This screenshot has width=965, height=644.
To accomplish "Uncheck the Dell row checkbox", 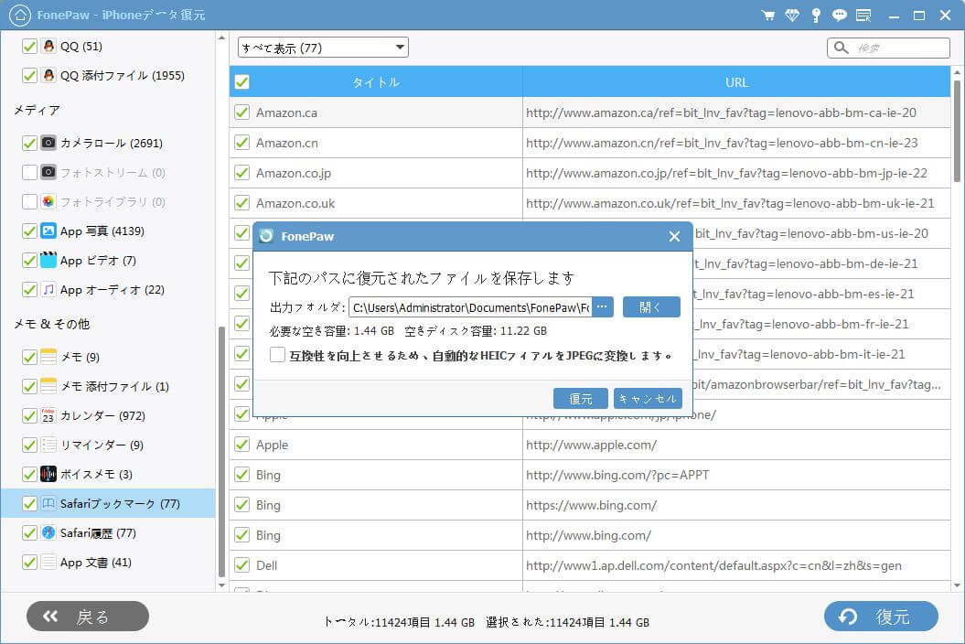I will click(241, 565).
